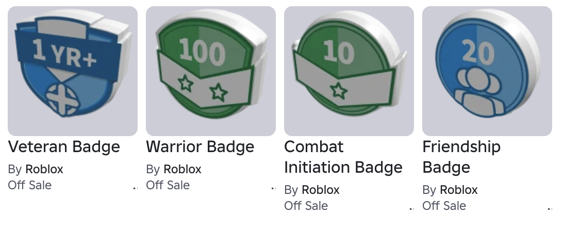564x231 pixels.
Task: Click Off Sale label on Veteran Badge
Action: (30, 185)
